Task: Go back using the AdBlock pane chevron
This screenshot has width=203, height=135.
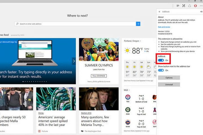Action: click(159, 12)
